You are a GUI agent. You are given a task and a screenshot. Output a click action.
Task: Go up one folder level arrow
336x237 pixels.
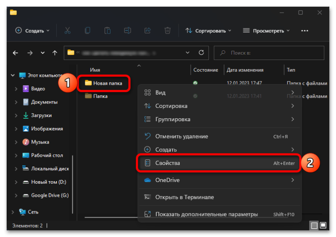pyautogui.click(x=55, y=53)
